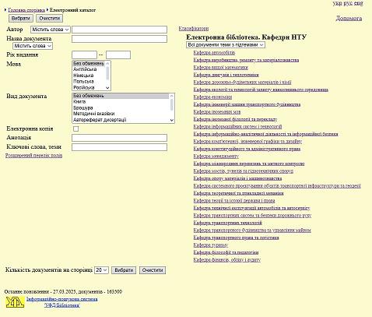Select Методичні вказівки in Вид документа list

(121, 114)
